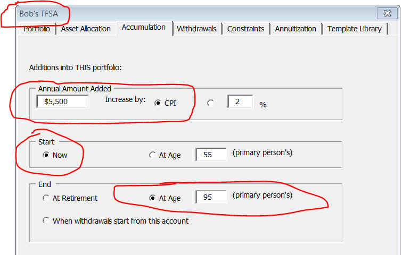
Task: Open the Constraints tab
Action: [x=245, y=29]
